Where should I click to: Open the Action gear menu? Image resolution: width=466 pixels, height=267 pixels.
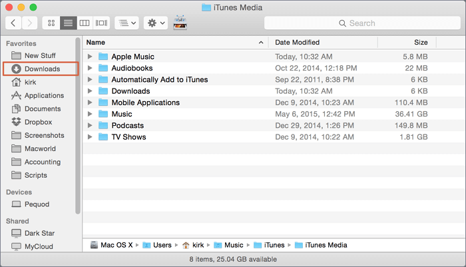tap(155, 23)
